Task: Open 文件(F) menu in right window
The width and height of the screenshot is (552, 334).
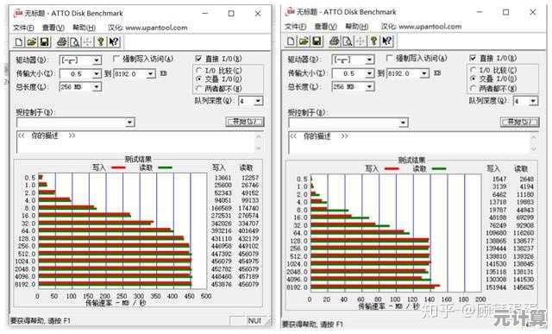Action: click(x=295, y=27)
